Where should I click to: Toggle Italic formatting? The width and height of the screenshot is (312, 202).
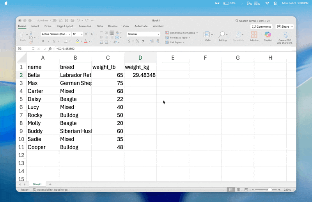49,41
